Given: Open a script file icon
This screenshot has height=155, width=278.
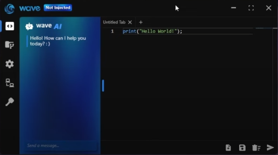Looking at the screenshot, I should point(228,147).
